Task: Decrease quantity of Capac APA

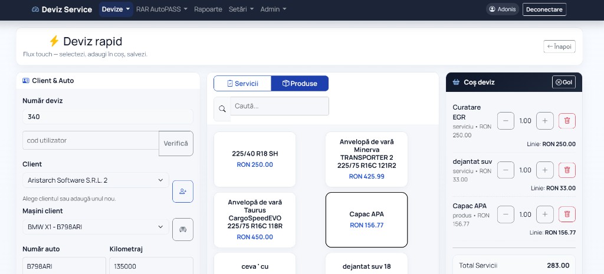Action: coord(505,214)
